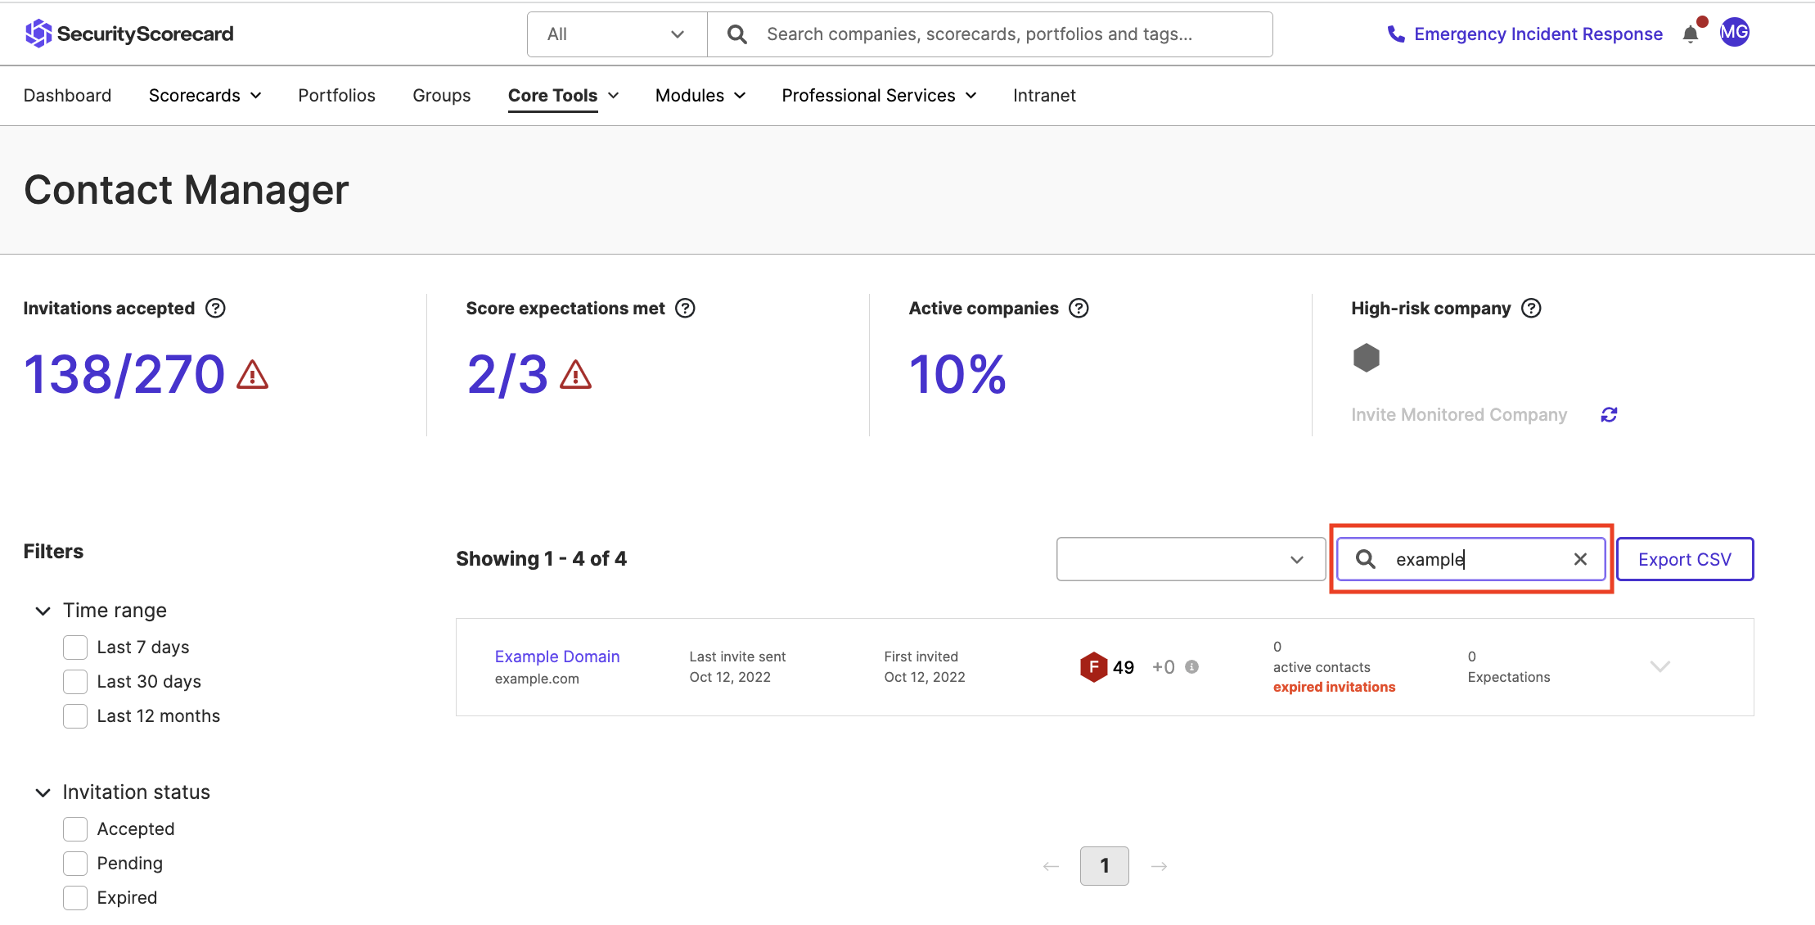Open the empty sort dropdown next to search
The image size is (1815, 925).
1191,559
